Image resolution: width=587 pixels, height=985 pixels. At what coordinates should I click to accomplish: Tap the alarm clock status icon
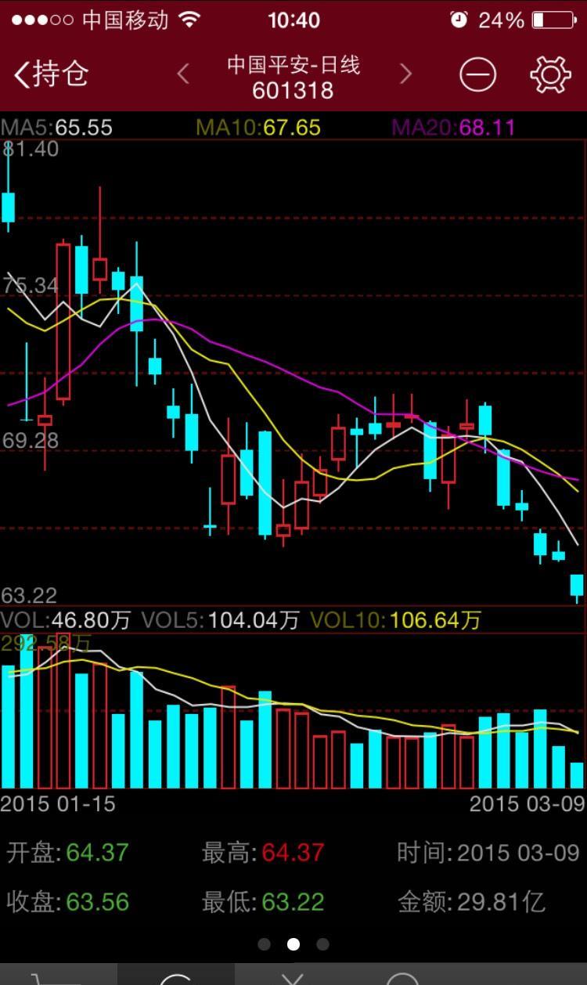click(x=459, y=20)
